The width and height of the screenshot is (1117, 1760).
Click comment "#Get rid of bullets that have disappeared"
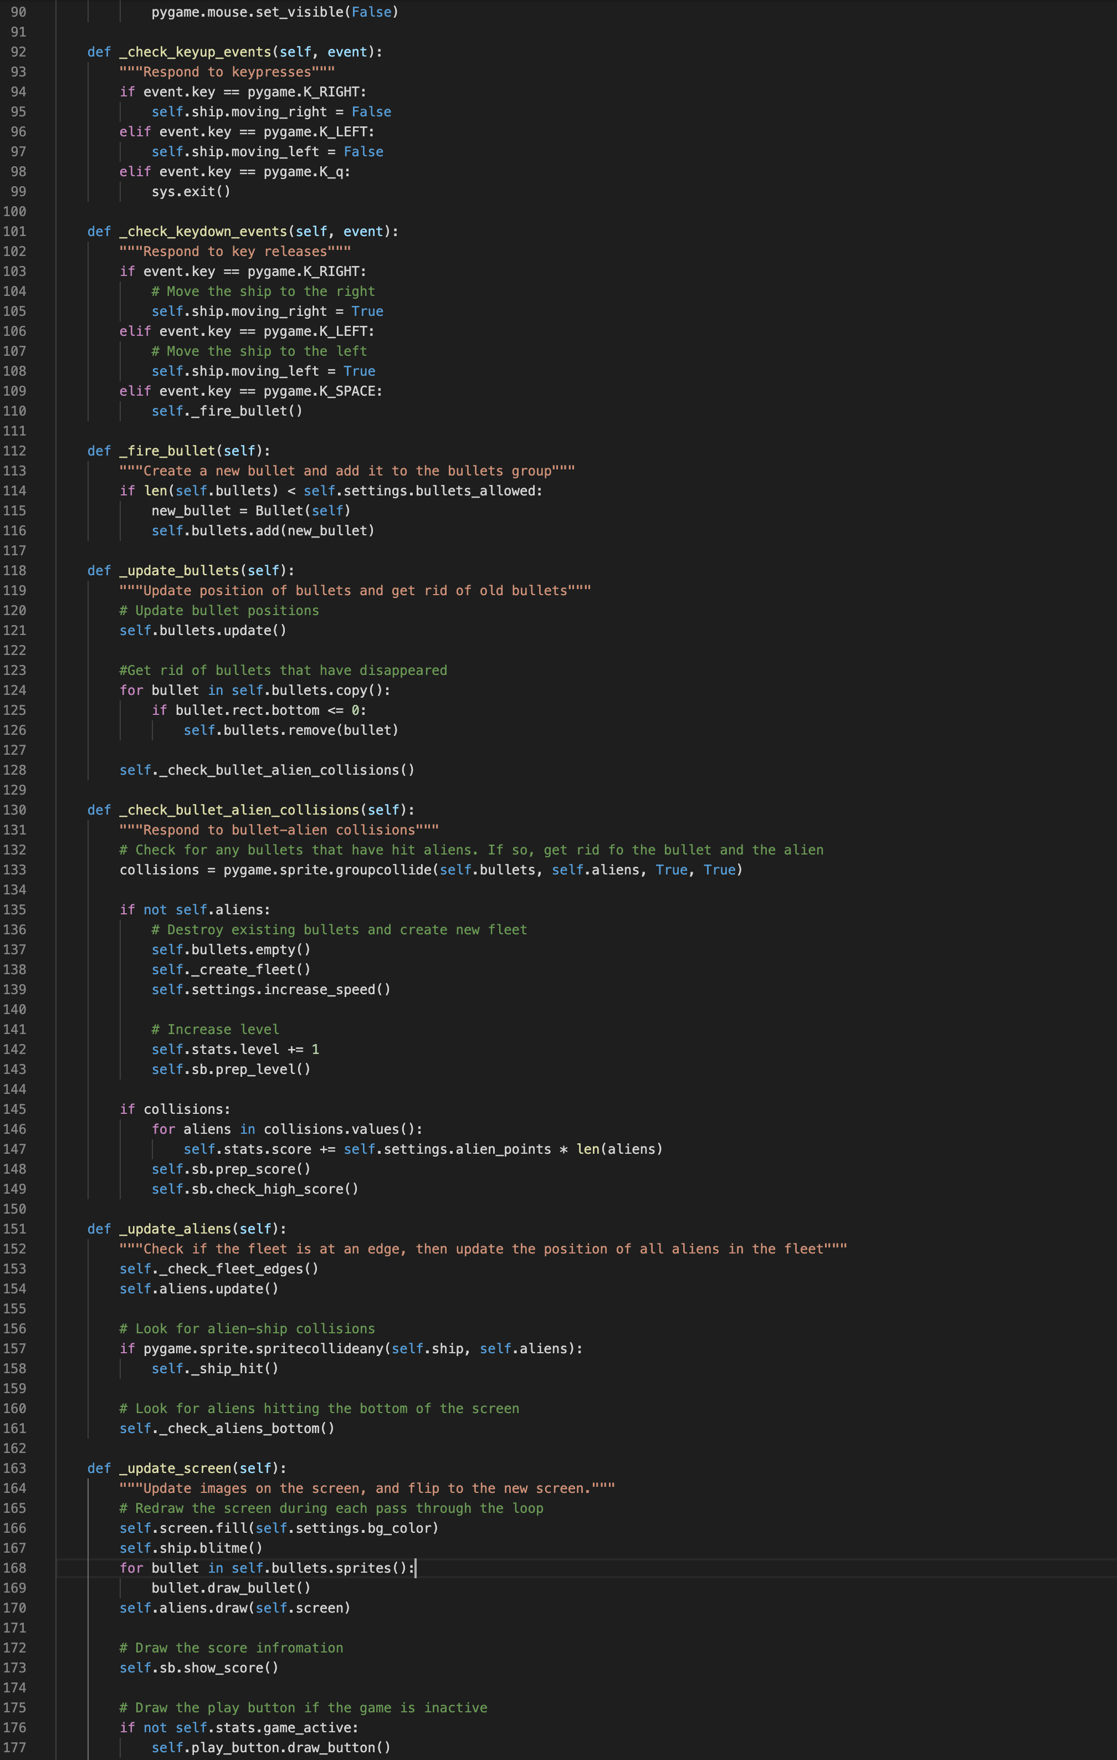pos(284,670)
